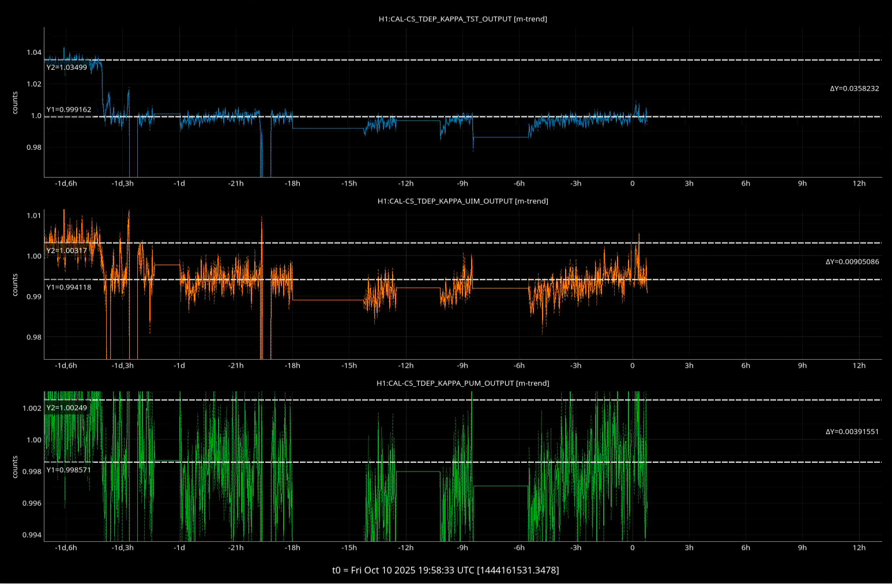Viewport: 892px width, 584px height.
Task: Click the ΔY=0.0358232 readout
Action: tap(855, 89)
